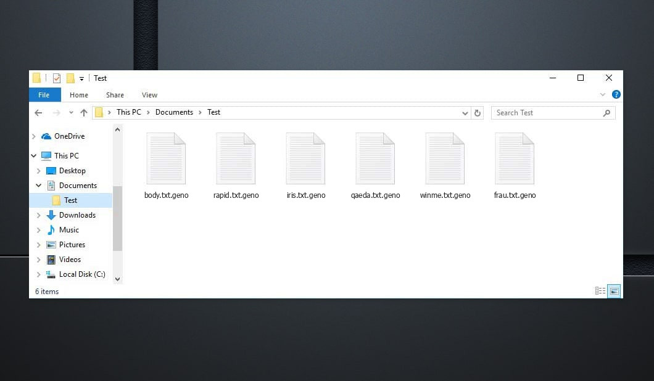Click the navigation pane scroll down arrow

click(x=118, y=279)
